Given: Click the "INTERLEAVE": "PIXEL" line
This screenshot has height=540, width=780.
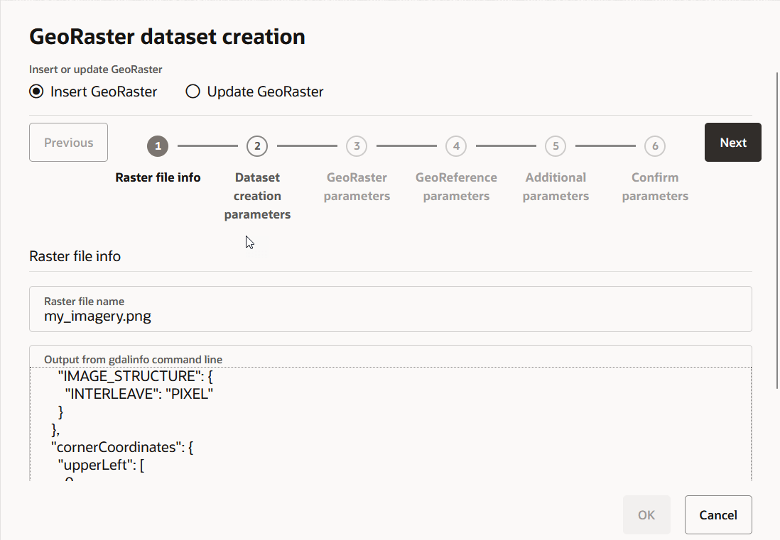Looking at the screenshot, I should 139,394.
